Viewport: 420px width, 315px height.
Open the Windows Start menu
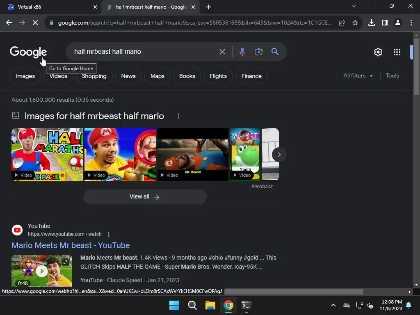[x=174, y=305]
